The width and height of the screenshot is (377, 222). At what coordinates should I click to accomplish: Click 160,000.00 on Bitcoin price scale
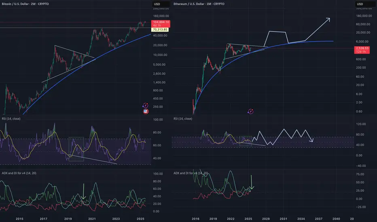point(161,16)
